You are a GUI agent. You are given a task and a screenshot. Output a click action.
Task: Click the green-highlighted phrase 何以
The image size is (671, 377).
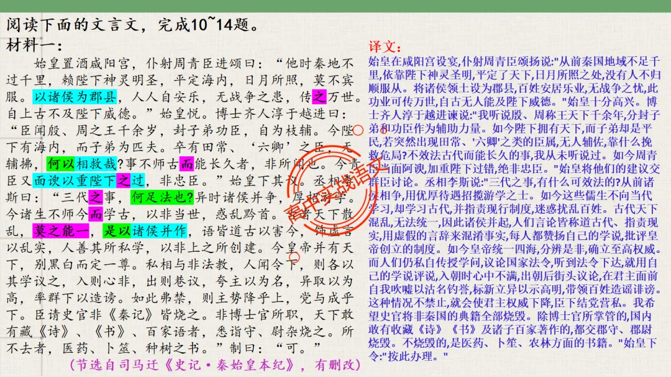(x=62, y=163)
